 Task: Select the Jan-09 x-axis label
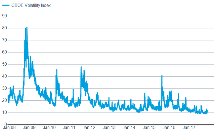pyautogui.click(x=29, y=127)
